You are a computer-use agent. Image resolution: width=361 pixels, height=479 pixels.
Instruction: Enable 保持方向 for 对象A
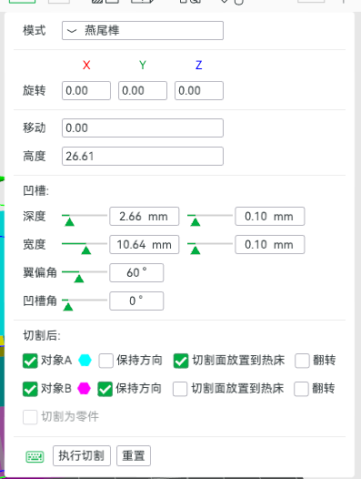tap(105, 361)
